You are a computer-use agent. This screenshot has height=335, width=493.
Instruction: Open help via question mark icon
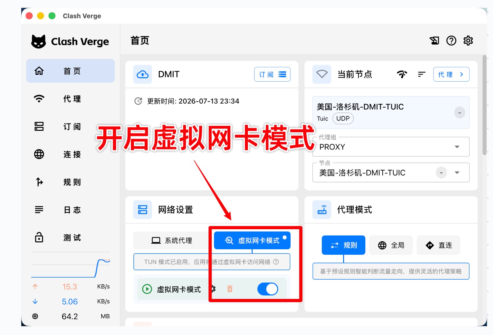tap(451, 40)
